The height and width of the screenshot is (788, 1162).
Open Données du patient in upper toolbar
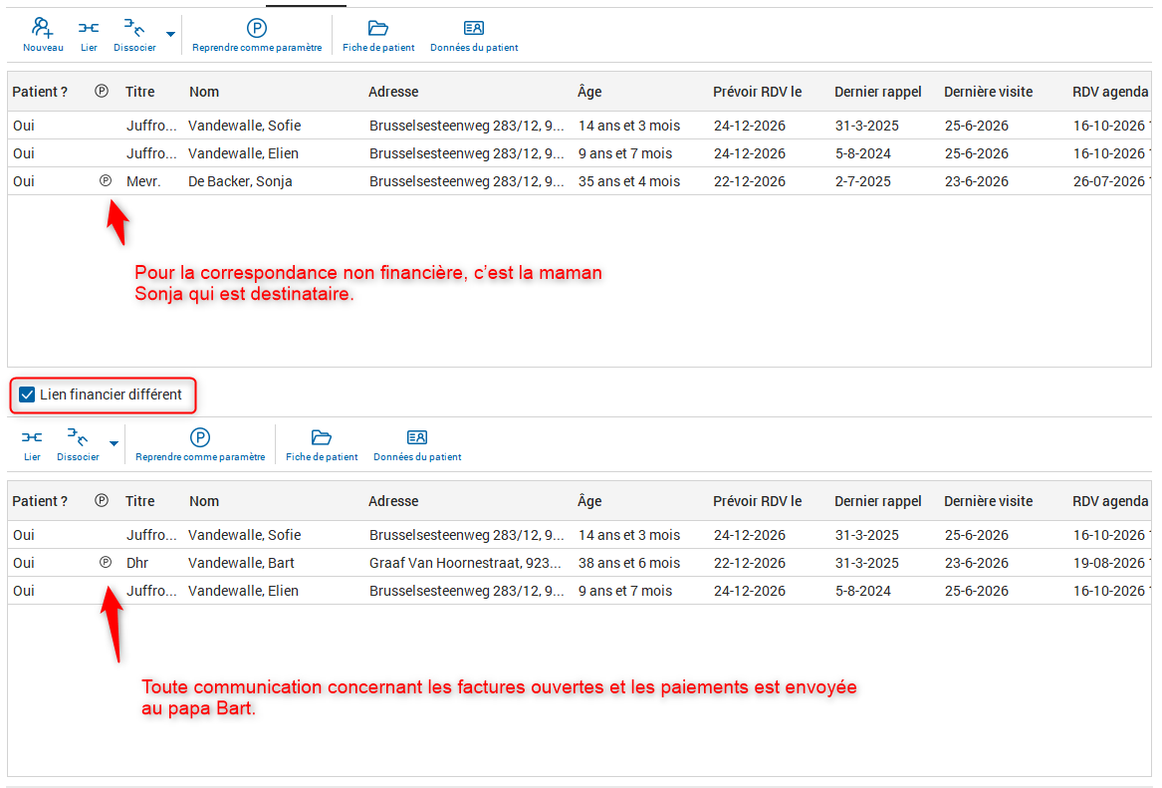click(474, 36)
